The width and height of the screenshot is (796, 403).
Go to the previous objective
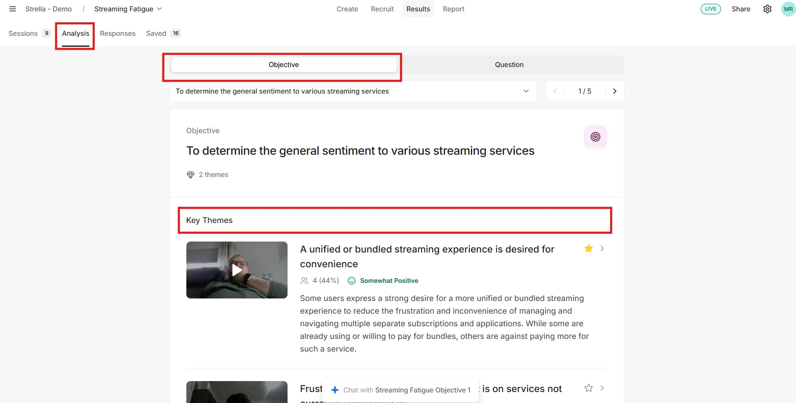coord(555,91)
